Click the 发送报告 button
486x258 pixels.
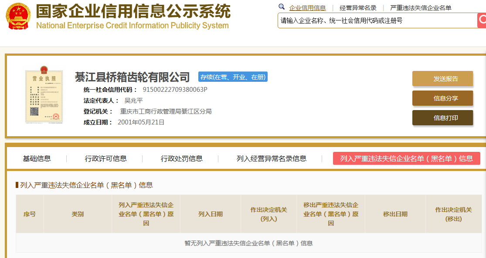[x=442, y=79]
